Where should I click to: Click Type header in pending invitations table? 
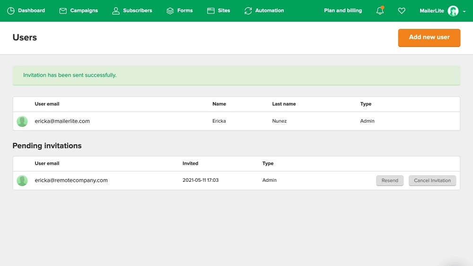coord(268,163)
